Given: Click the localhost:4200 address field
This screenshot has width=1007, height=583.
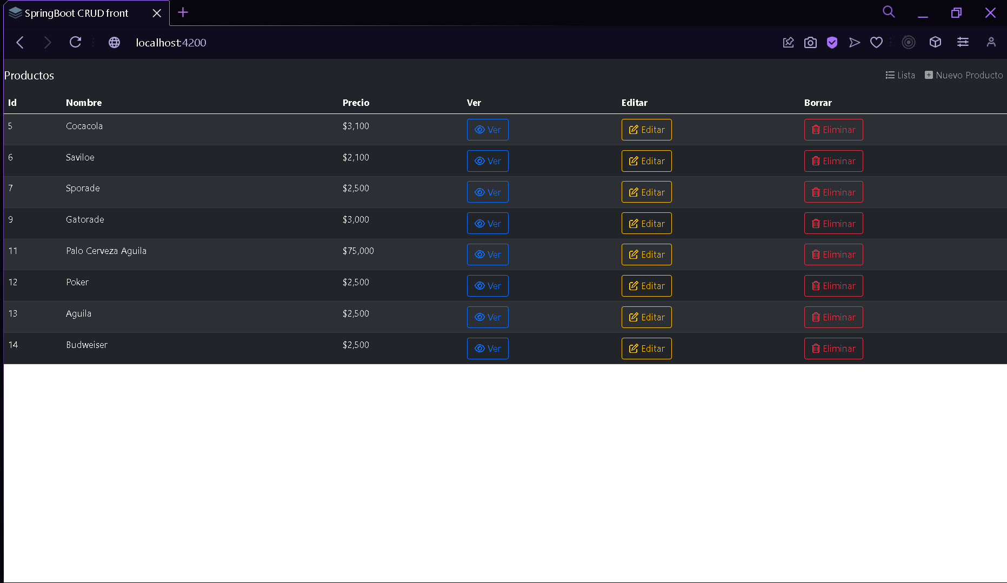Looking at the screenshot, I should click(171, 43).
